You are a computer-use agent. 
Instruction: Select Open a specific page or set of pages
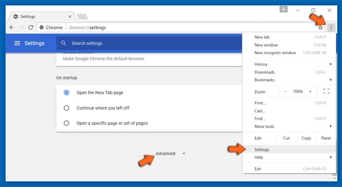tap(67, 123)
